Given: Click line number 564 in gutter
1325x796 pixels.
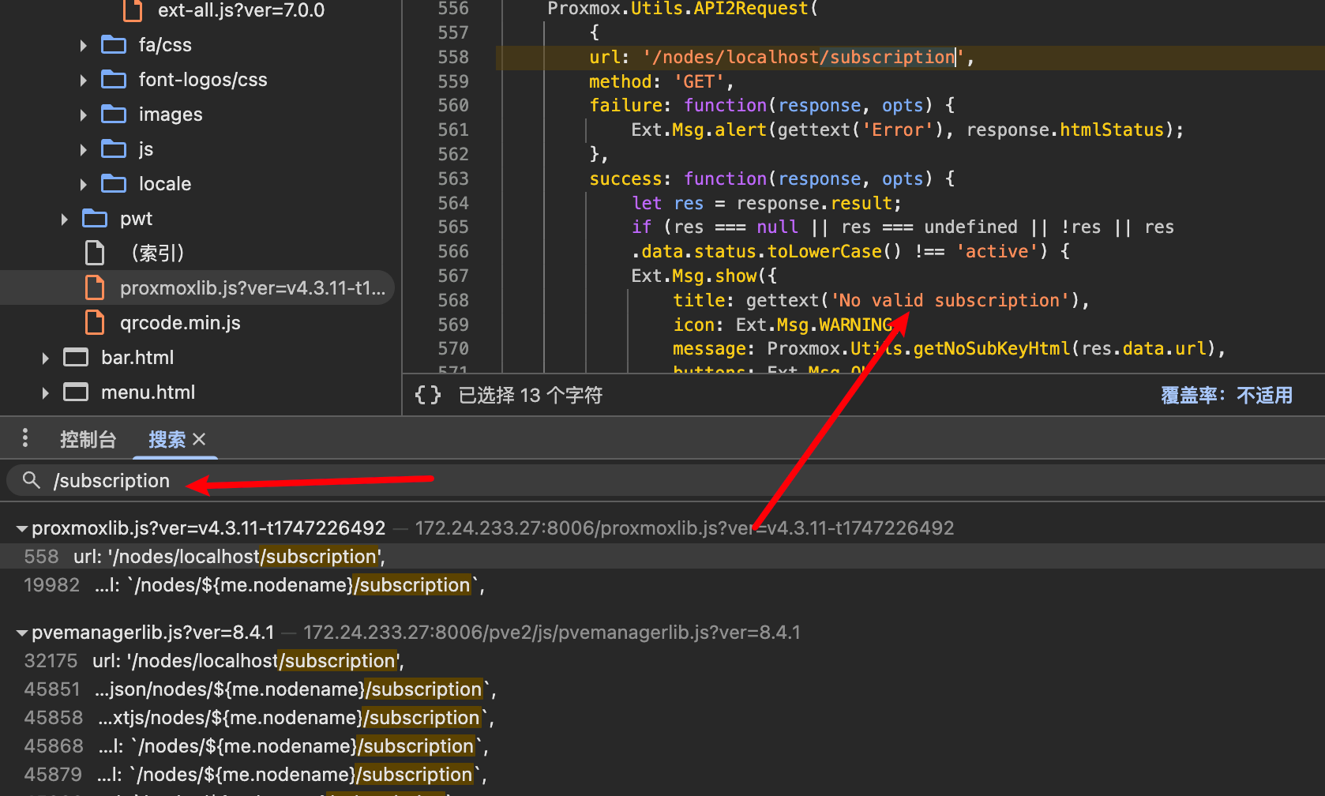Looking at the screenshot, I should [x=453, y=203].
